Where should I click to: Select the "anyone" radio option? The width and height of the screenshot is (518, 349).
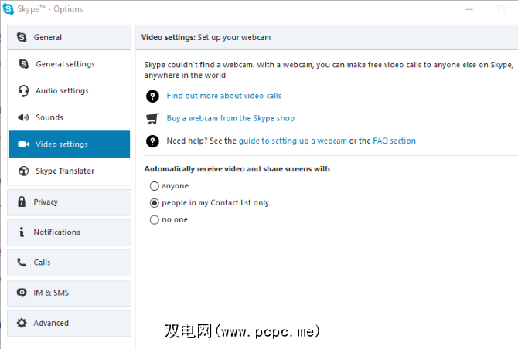tap(155, 186)
